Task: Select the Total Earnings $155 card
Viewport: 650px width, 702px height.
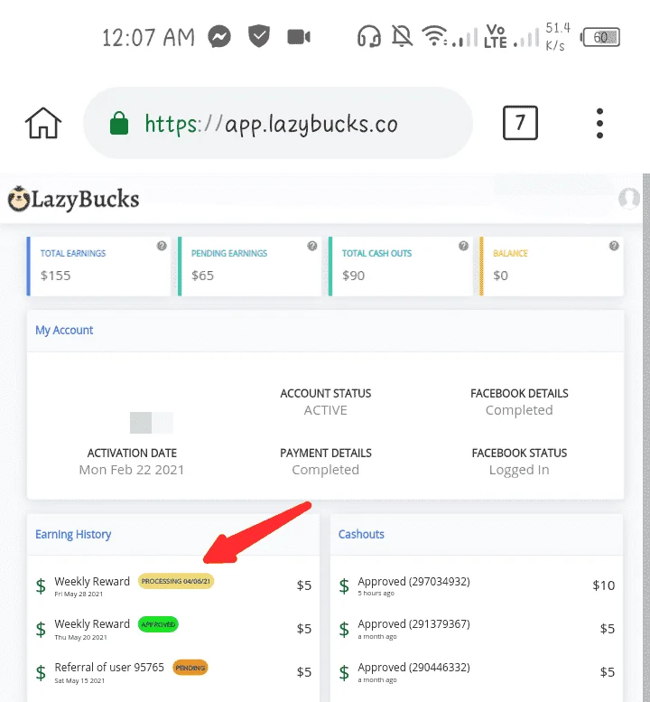Action: (99, 267)
